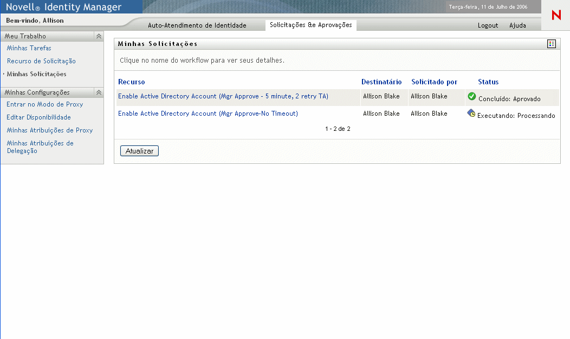The width and height of the screenshot is (570, 339).
Task: Click the display options icon in Minhas Solicitações header
Action: point(552,44)
